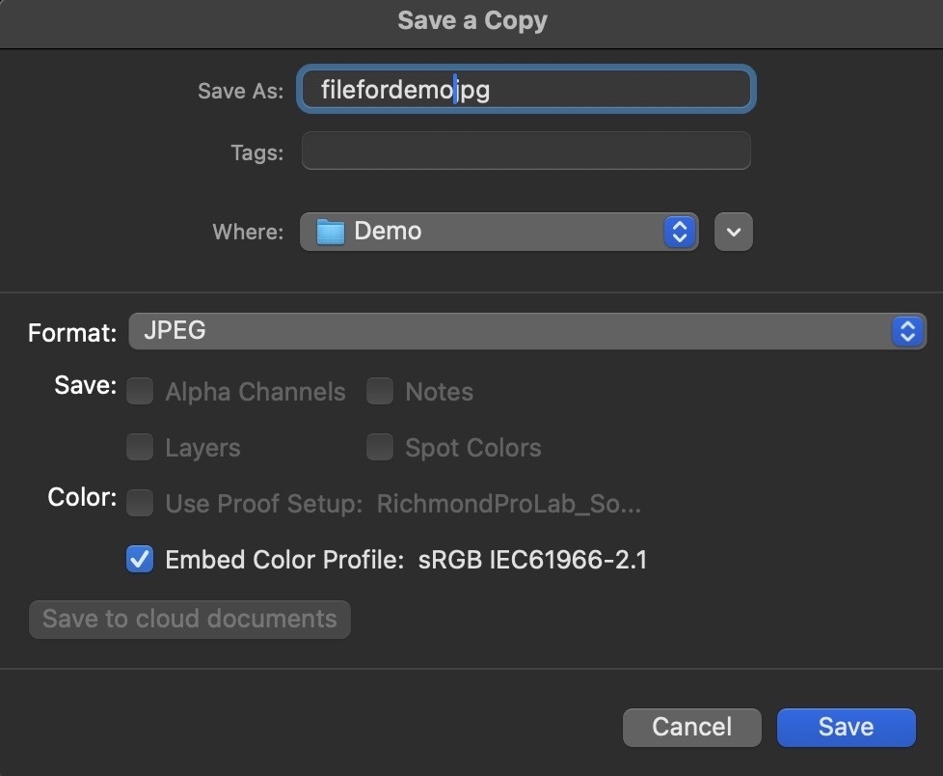Uncheck Embed Color Profile checkbox

pyautogui.click(x=140, y=559)
